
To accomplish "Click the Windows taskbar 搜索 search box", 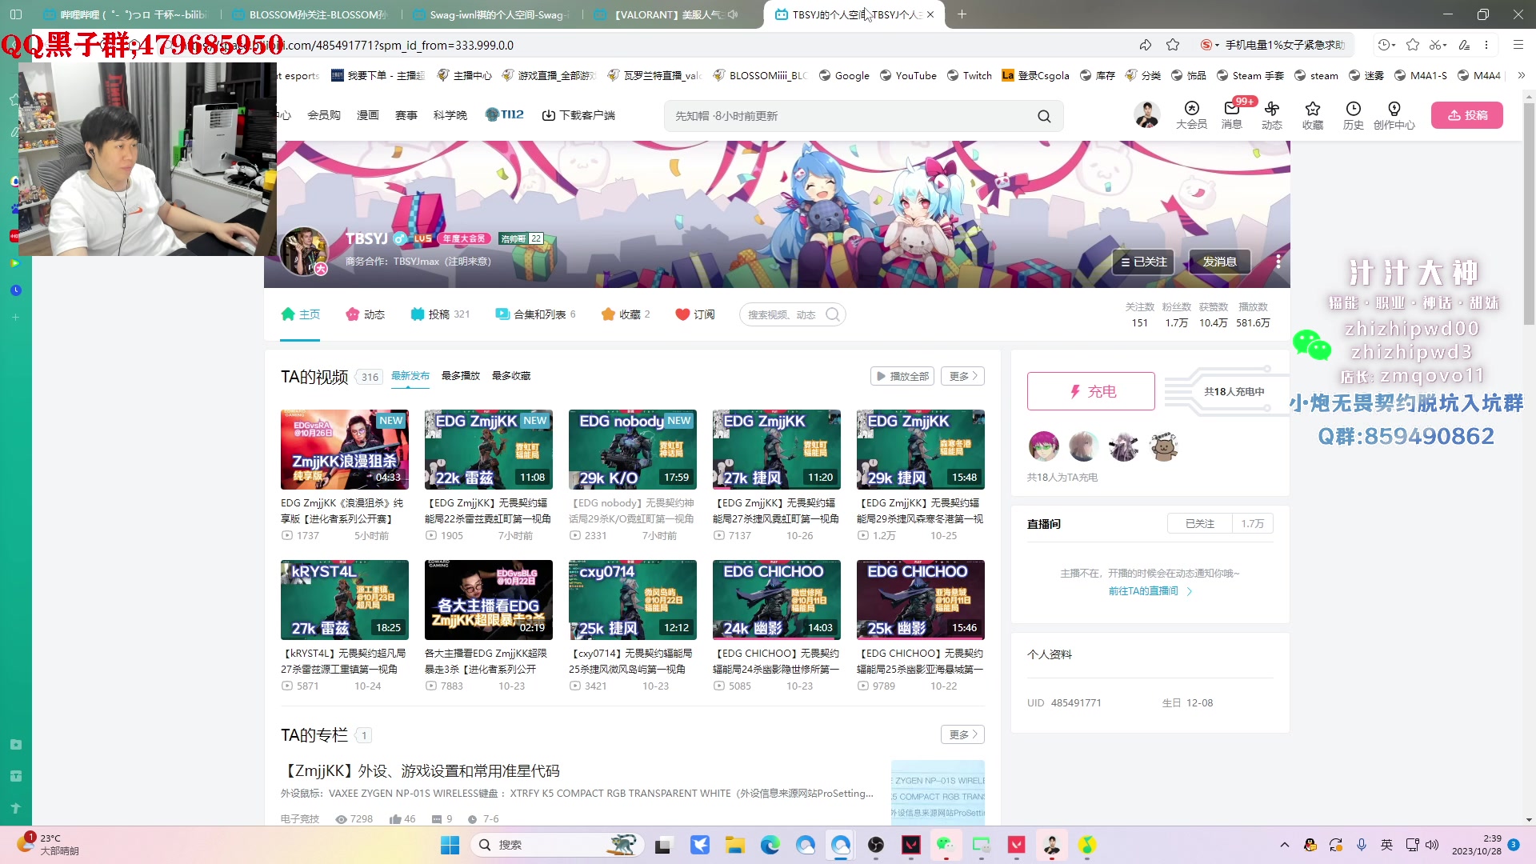I will [x=558, y=845].
